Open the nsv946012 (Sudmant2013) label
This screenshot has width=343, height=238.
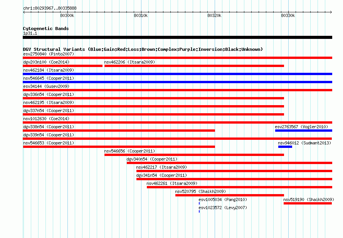coord(304,143)
